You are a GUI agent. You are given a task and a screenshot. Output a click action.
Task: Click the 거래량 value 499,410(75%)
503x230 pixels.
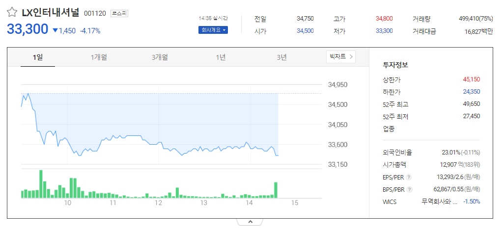pyautogui.click(x=475, y=19)
